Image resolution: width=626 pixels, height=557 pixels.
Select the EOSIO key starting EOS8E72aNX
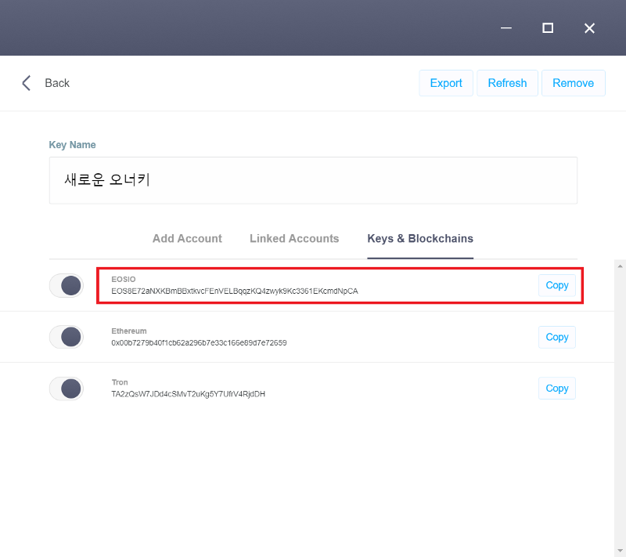click(x=235, y=291)
